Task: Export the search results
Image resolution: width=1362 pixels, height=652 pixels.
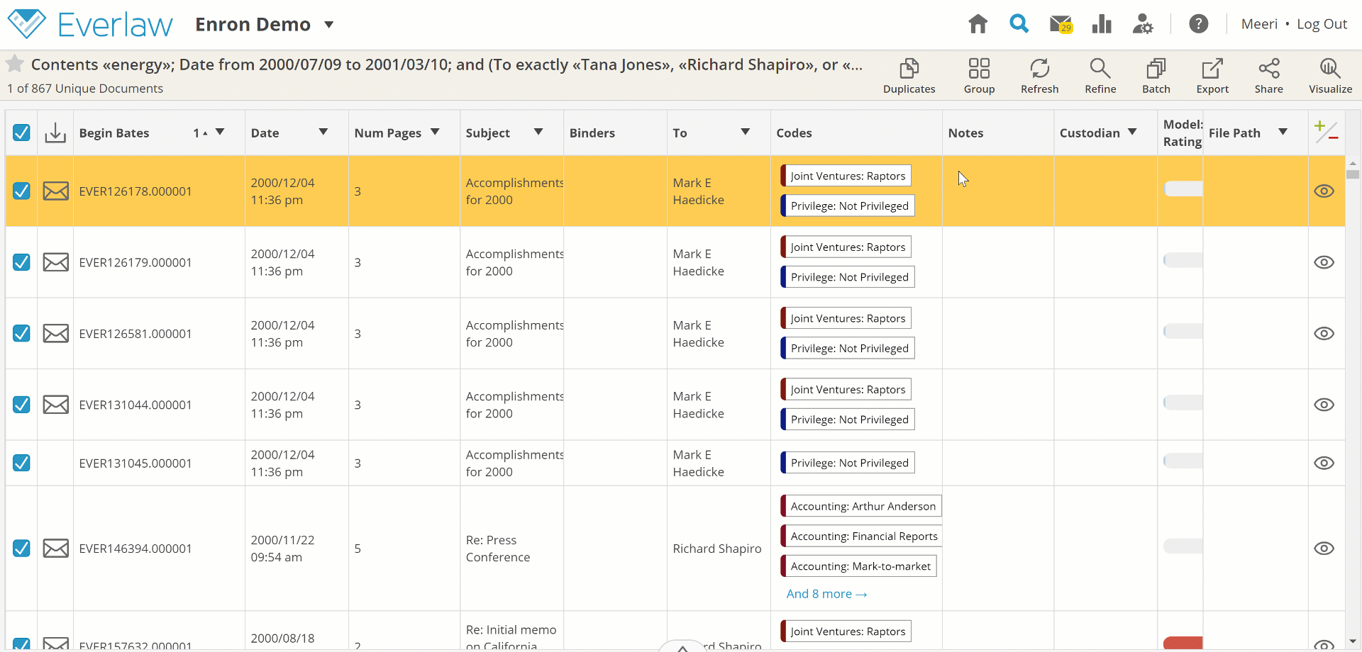Action: pos(1212,76)
